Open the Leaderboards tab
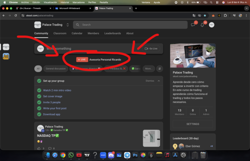 (x=112, y=33)
